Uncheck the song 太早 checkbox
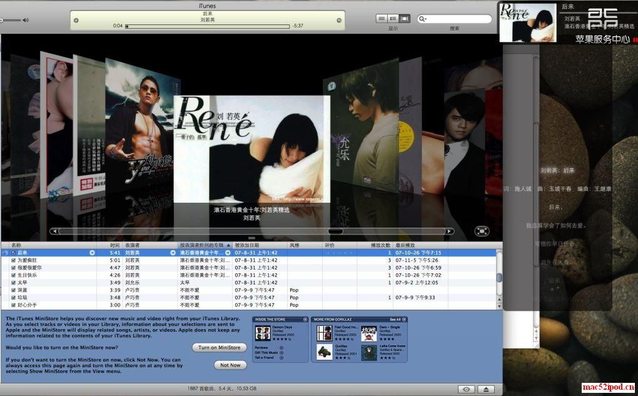The width and height of the screenshot is (638, 396). (x=13, y=282)
